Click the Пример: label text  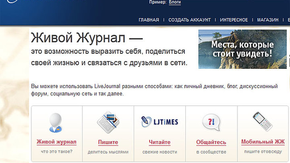(158, 2)
